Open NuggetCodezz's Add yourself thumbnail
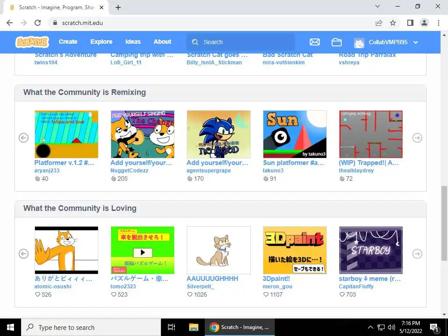 click(x=143, y=134)
